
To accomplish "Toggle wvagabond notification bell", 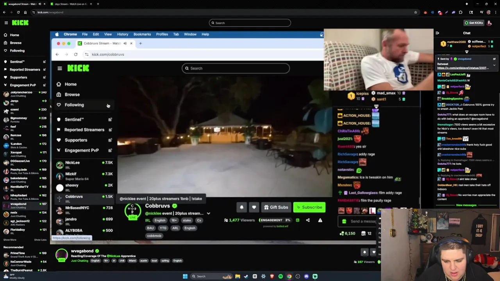I will tap(364, 252).
